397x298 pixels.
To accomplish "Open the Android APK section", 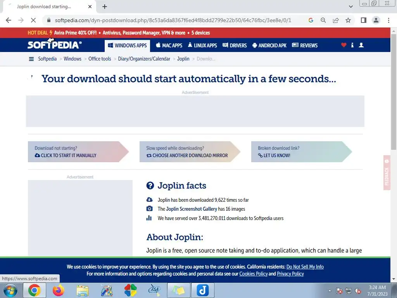I will point(269,46).
